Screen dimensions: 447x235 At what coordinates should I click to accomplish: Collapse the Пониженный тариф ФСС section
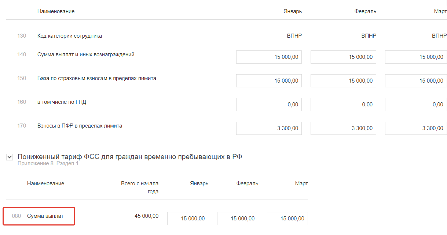[10, 157]
